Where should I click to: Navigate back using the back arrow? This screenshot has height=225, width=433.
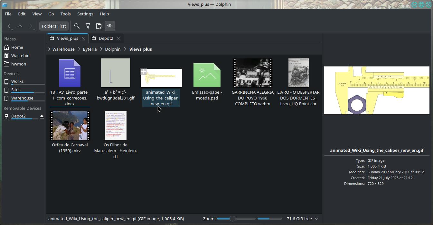(x=9, y=26)
